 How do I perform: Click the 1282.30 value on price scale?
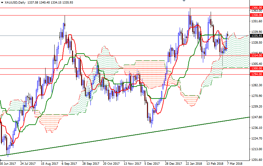pyautogui.click(x=256, y=85)
